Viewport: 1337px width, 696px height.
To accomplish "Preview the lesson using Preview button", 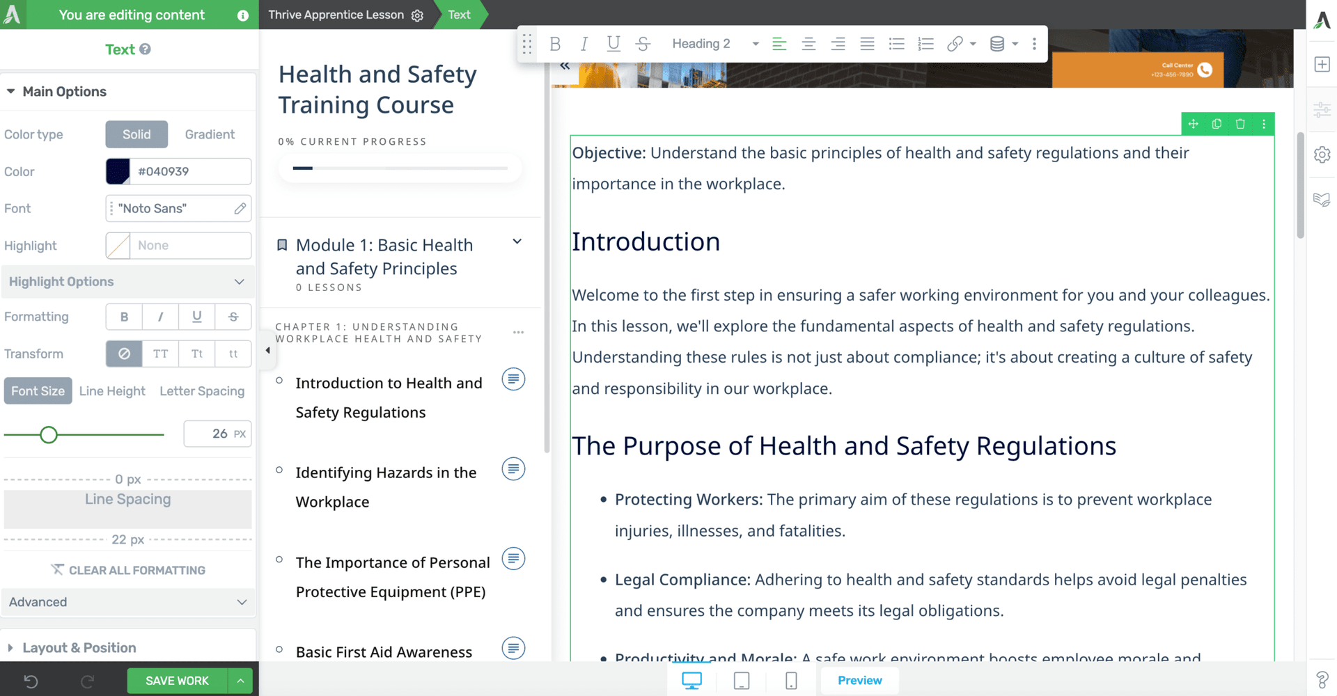I will pyautogui.click(x=859, y=680).
